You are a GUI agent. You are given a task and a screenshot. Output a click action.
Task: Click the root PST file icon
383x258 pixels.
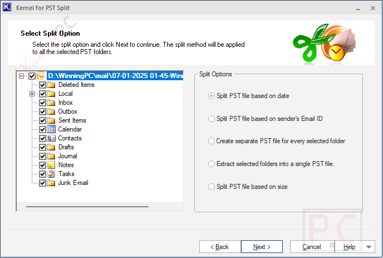pyautogui.click(x=41, y=76)
